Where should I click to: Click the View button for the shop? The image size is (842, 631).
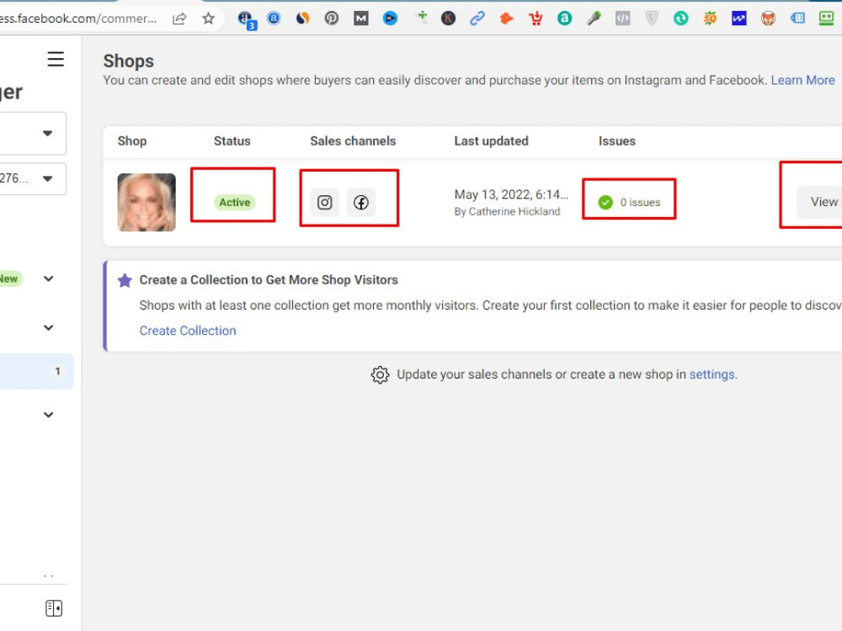(x=819, y=202)
